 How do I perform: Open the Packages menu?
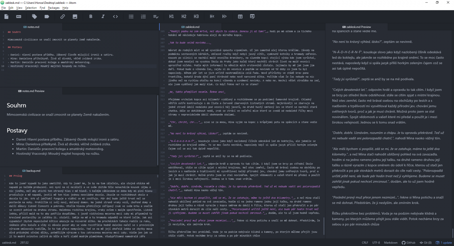pos(53,8)
